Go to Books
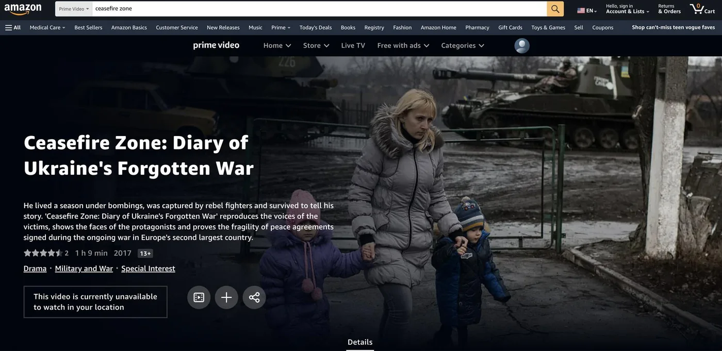Image resolution: width=722 pixels, height=351 pixels. pyautogui.click(x=348, y=27)
